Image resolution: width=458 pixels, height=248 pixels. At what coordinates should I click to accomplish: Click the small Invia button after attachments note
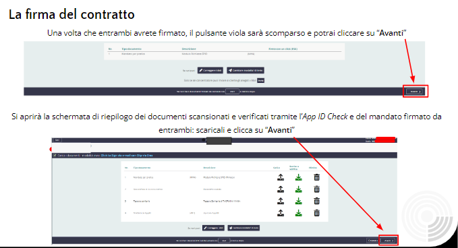point(260,80)
